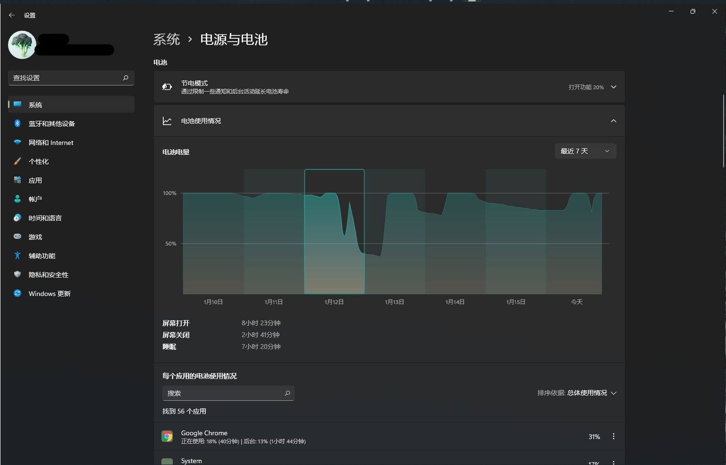The image size is (726, 465).
Task: Click the back arrow at top left
Action: [x=11, y=15]
